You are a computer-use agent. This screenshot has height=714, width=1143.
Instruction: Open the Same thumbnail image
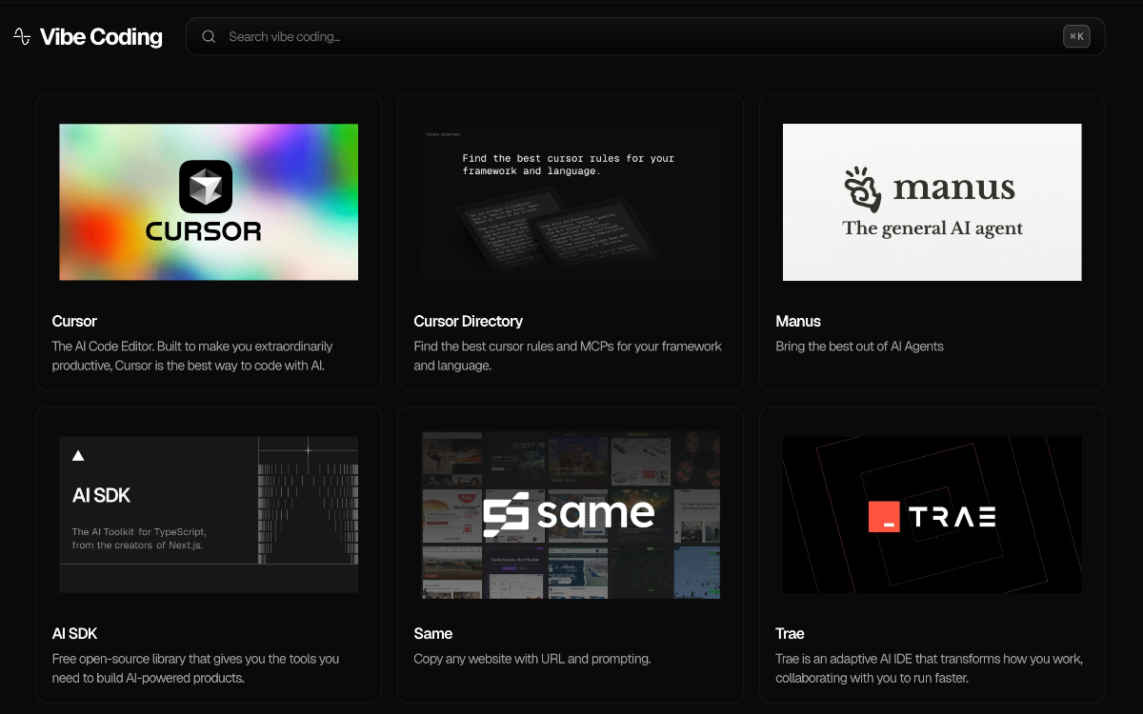tap(571, 515)
